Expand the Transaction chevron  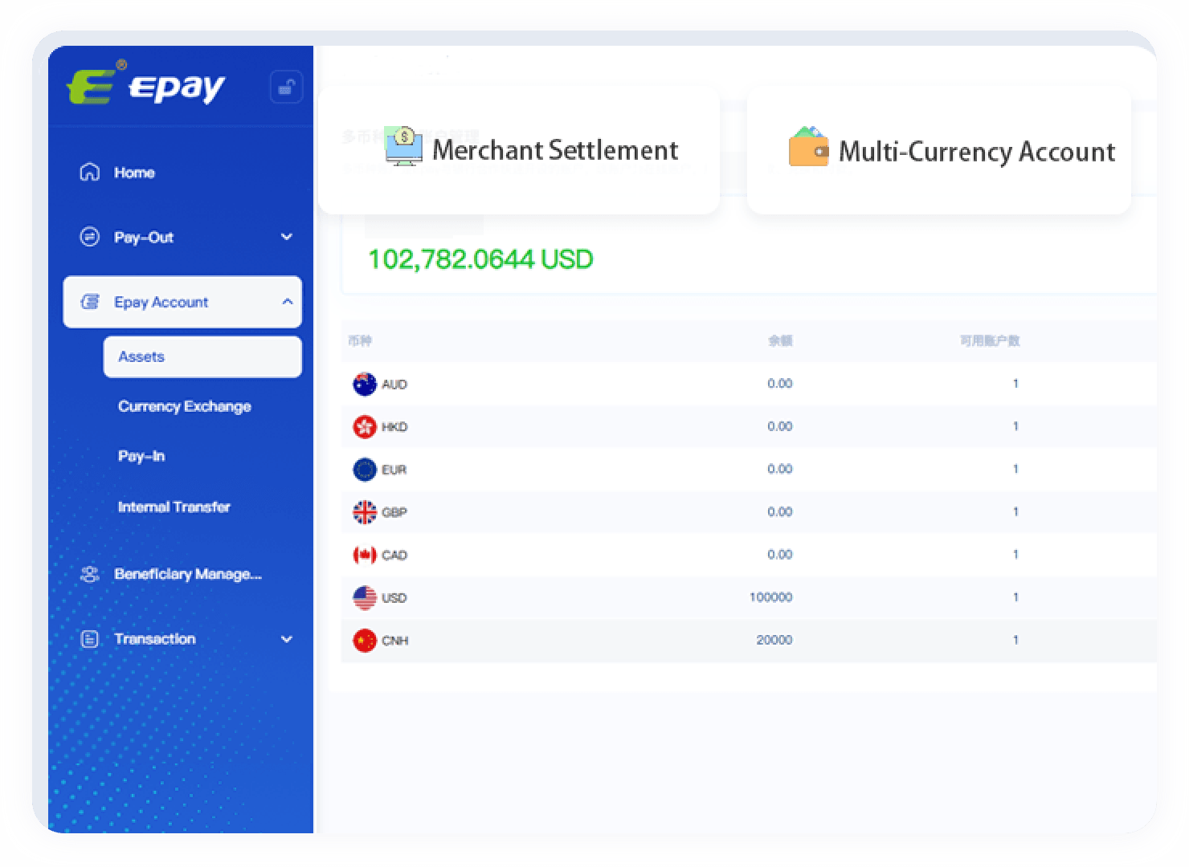point(286,639)
